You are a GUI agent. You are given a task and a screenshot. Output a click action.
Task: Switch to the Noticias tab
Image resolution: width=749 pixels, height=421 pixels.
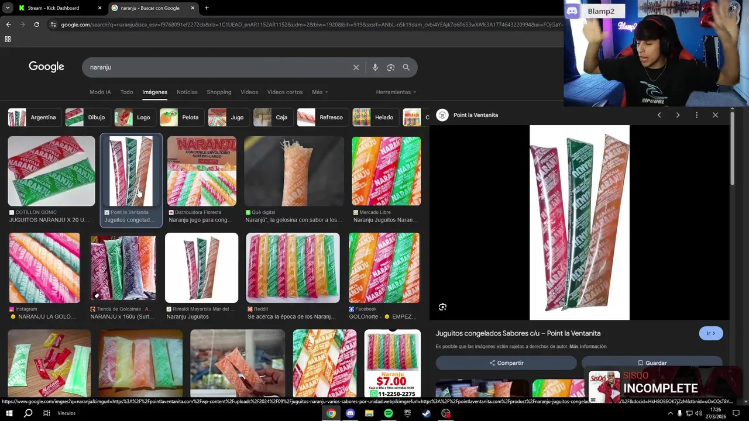[x=187, y=92]
